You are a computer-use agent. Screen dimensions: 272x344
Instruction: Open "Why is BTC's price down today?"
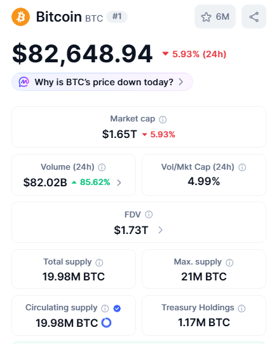coord(102,82)
